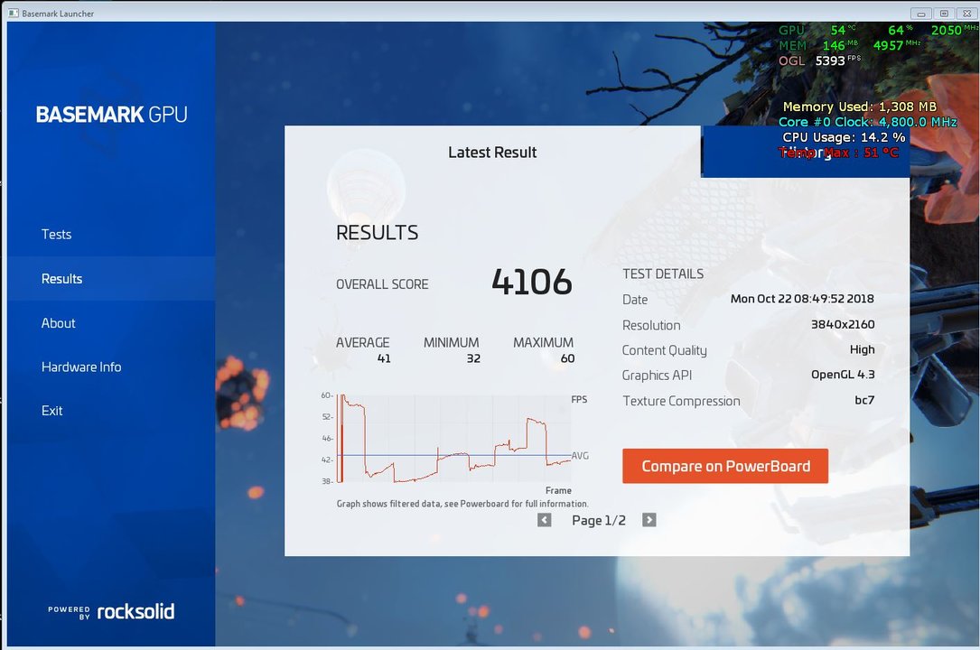The height and width of the screenshot is (650, 980).
Task: Go to previous results page arrow
Action: [x=545, y=520]
